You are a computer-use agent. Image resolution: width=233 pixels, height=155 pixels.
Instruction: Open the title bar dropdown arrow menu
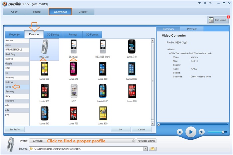[x=199, y=3]
